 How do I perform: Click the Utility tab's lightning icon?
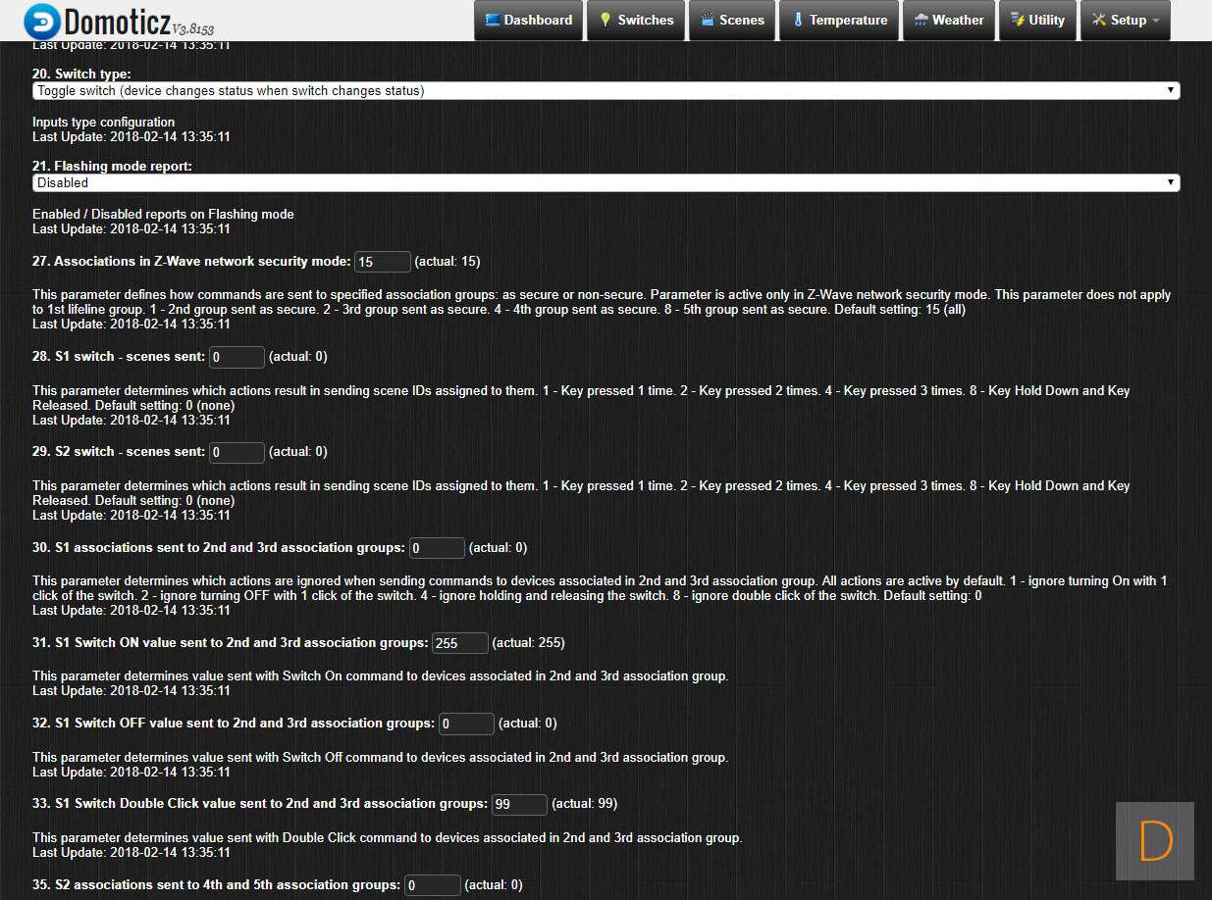(1018, 20)
